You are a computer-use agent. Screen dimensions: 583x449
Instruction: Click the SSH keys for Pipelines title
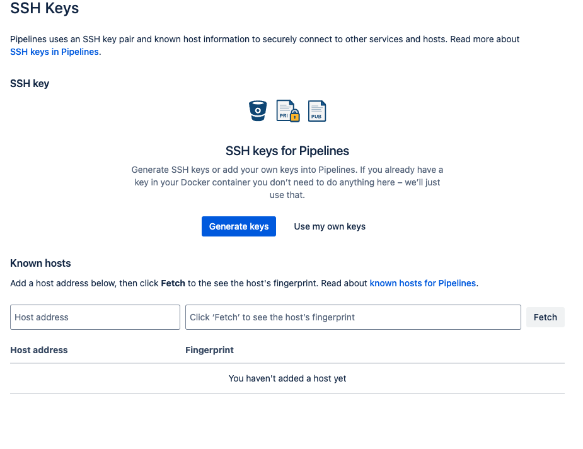(x=287, y=151)
